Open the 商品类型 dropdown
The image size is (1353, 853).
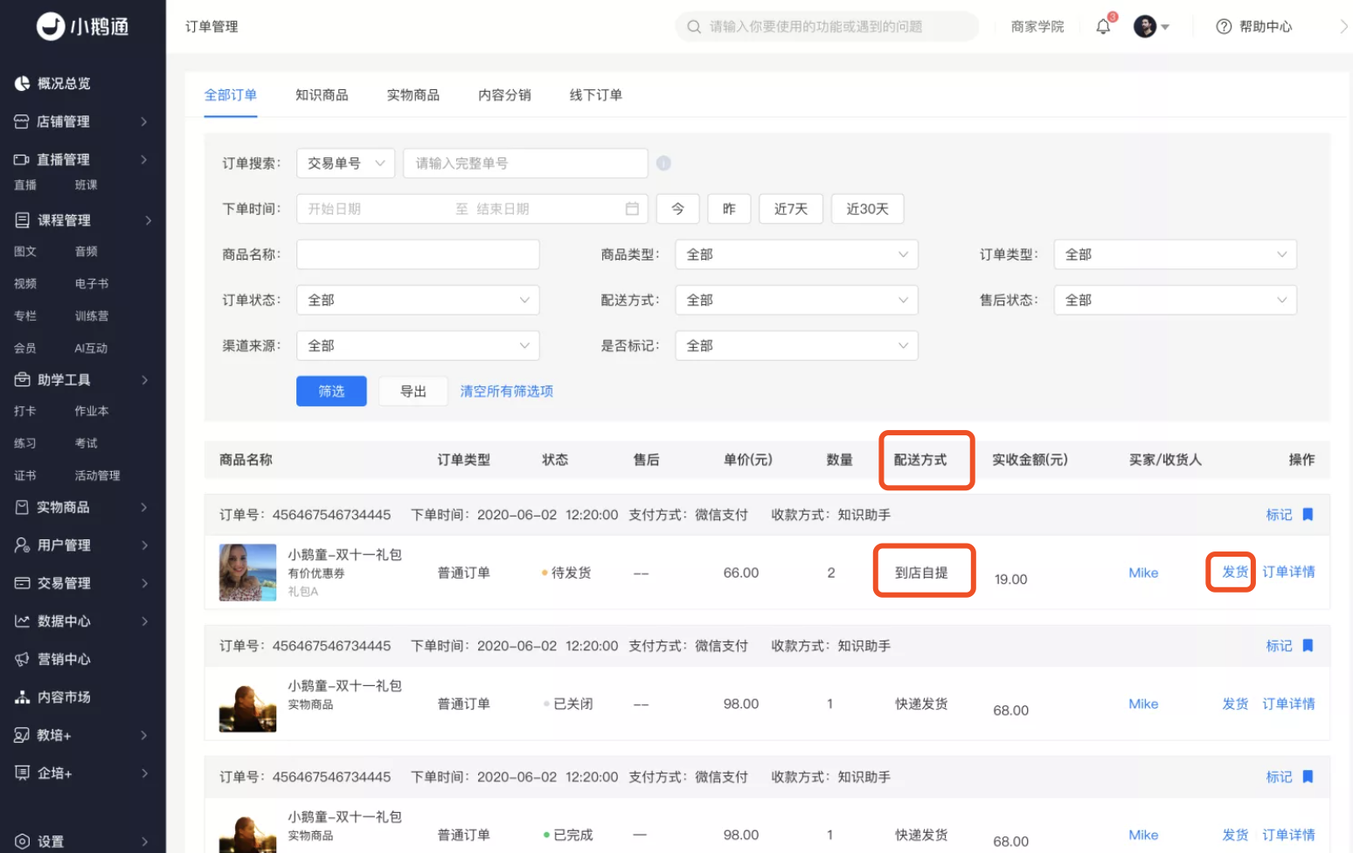coord(797,254)
